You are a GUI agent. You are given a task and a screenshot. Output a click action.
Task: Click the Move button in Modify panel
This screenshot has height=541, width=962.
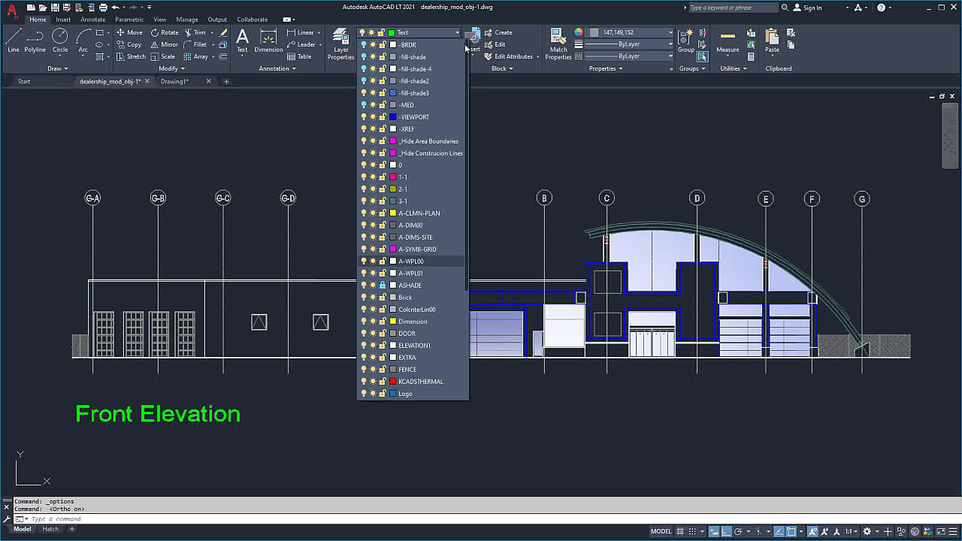[129, 32]
